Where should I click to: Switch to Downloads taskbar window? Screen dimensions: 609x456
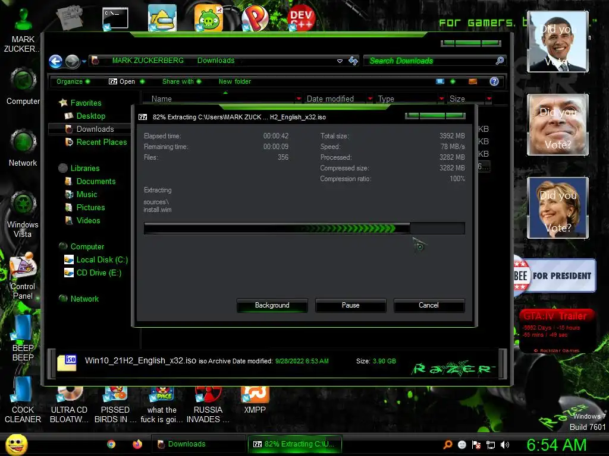click(197, 444)
